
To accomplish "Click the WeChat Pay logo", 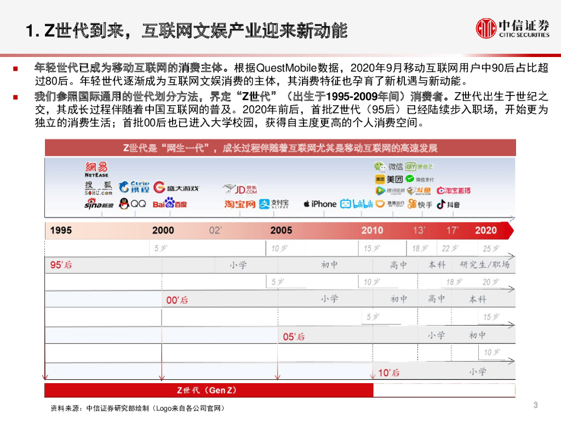I will [419, 179].
